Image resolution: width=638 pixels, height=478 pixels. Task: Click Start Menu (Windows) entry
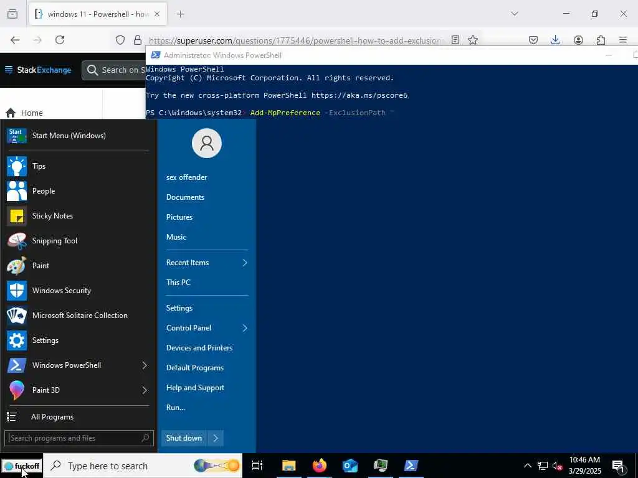tap(77, 135)
